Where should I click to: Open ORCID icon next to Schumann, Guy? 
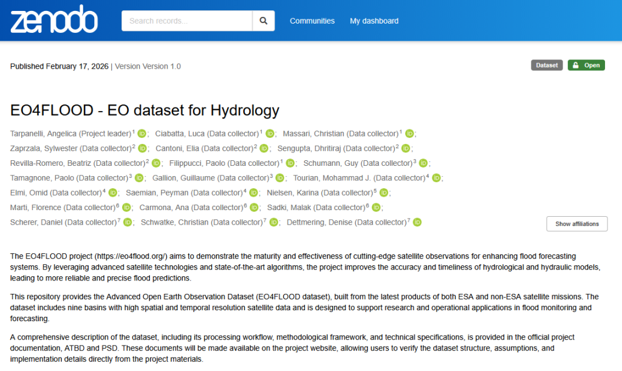coord(423,163)
